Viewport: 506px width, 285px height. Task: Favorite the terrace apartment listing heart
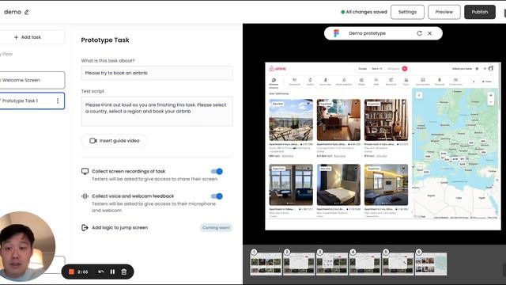308,104
